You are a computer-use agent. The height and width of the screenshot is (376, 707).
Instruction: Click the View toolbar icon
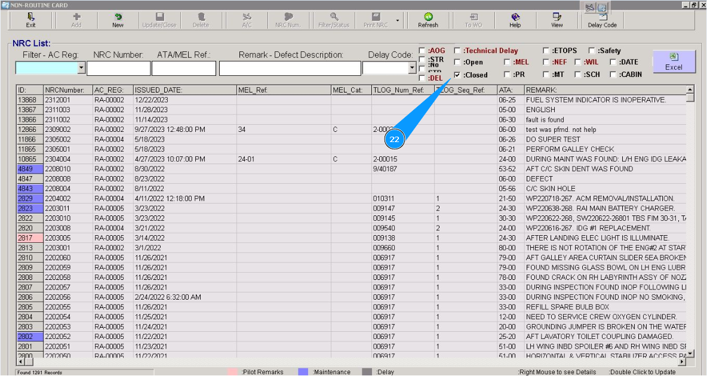point(557,20)
